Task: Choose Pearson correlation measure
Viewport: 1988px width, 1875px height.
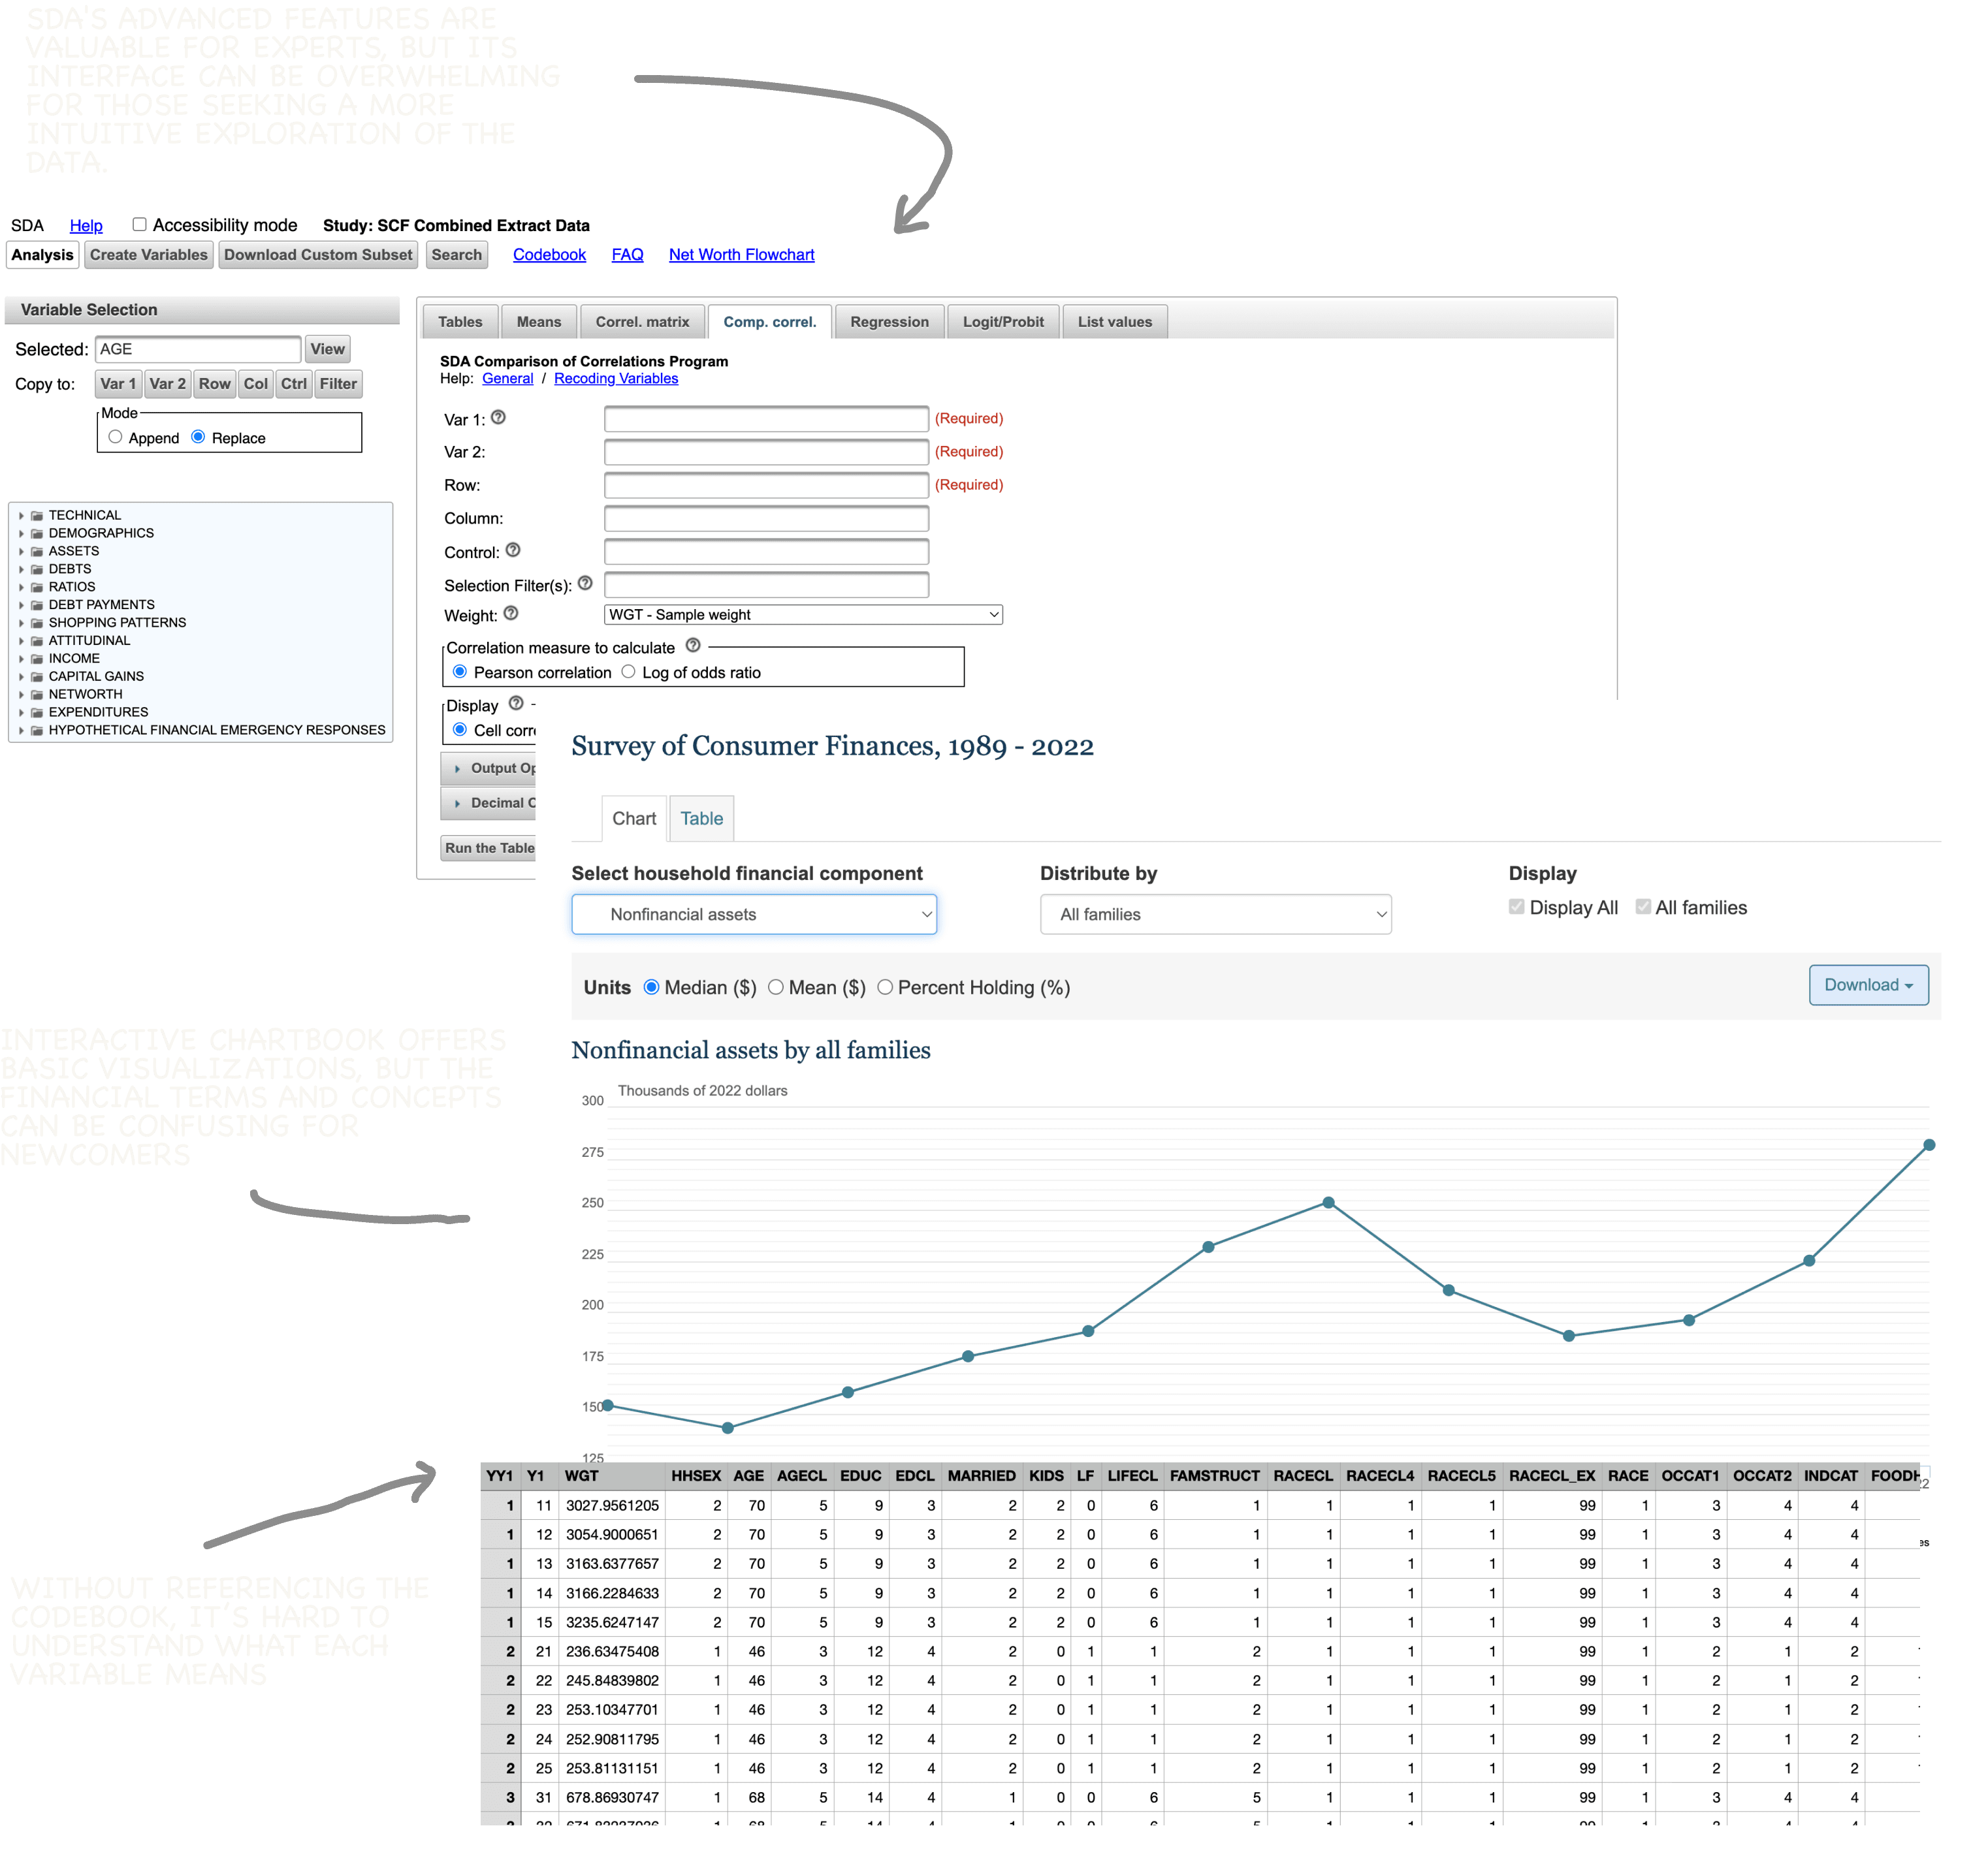Action: click(460, 672)
